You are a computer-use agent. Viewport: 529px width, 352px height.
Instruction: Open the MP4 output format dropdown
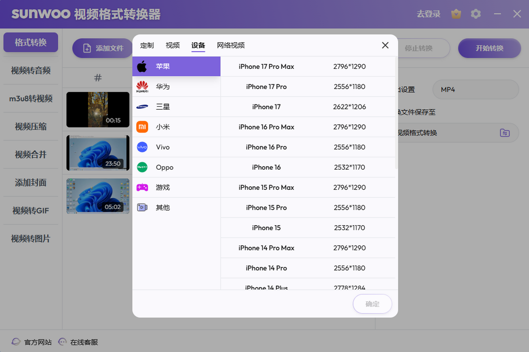[475, 89]
